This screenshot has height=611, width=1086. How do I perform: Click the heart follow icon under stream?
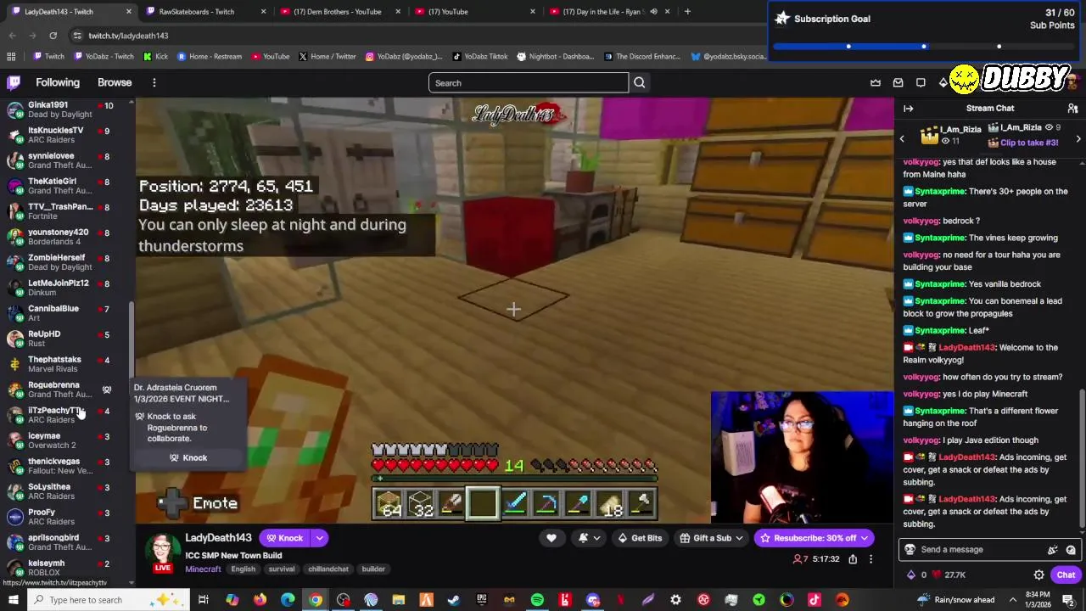click(x=551, y=538)
